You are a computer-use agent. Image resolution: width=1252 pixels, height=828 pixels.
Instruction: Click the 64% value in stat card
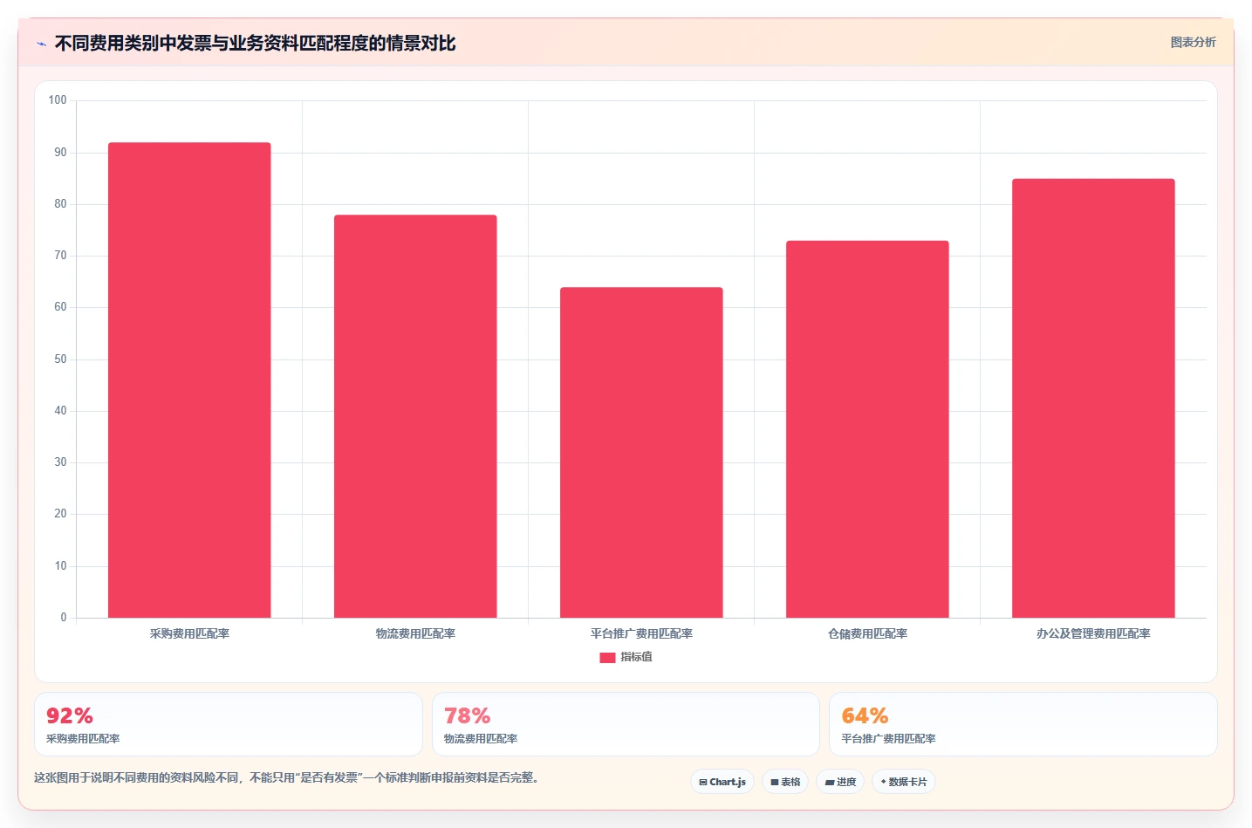pos(865,715)
